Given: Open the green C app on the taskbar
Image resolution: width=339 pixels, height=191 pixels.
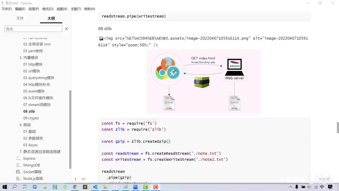Looking at the screenshot, I should point(145,187).
